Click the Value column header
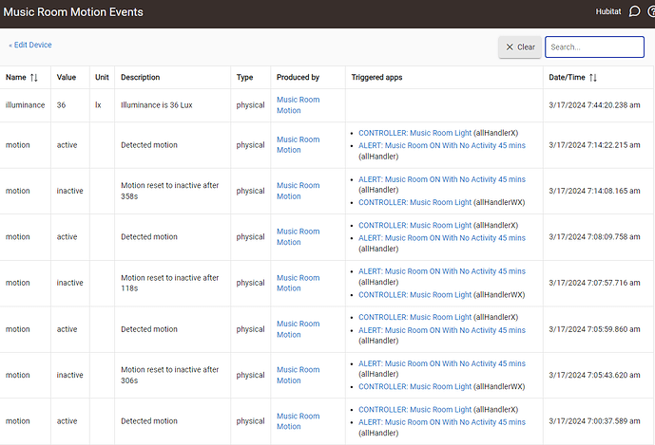Viewport: 655px width, 445px height. click(67, 78)
